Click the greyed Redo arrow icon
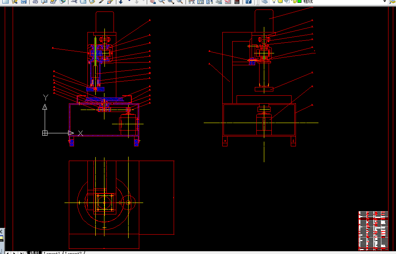This screenshot has width=396, height=254. pos(136,2)
